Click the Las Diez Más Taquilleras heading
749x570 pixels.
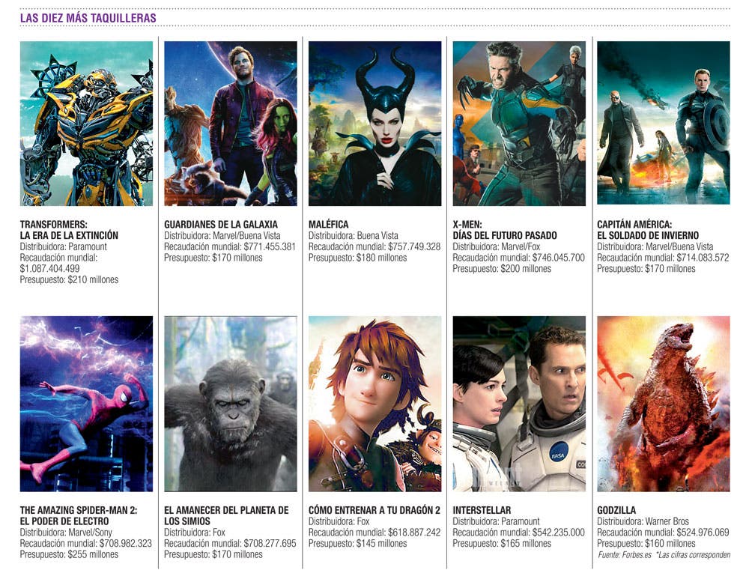88,18
